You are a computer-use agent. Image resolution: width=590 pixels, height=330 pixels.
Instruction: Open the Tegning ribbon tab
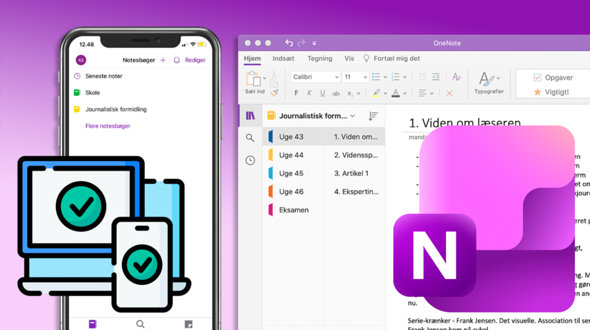coord(320,58)
